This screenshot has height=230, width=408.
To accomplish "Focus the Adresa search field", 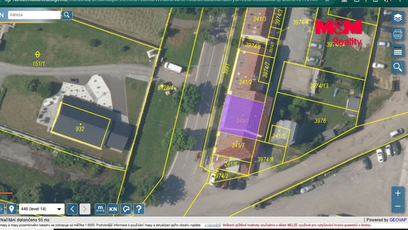I will (34, 15).
